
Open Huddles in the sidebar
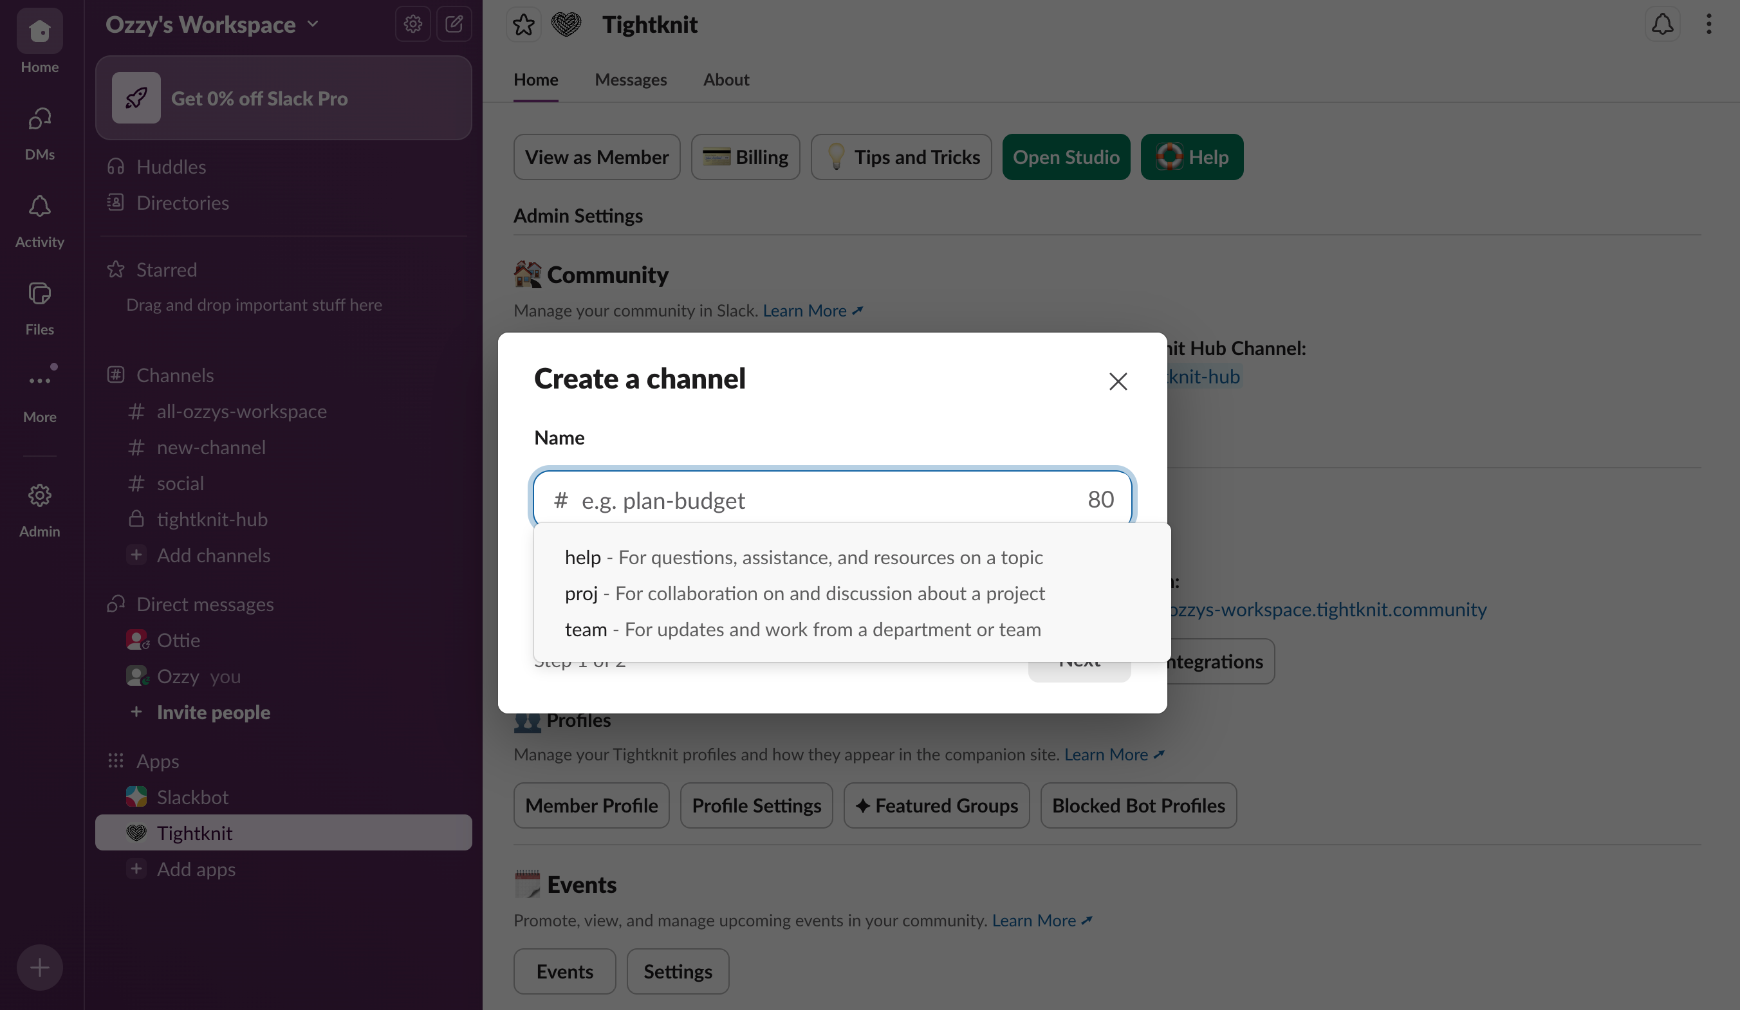[x=283, y=167]
